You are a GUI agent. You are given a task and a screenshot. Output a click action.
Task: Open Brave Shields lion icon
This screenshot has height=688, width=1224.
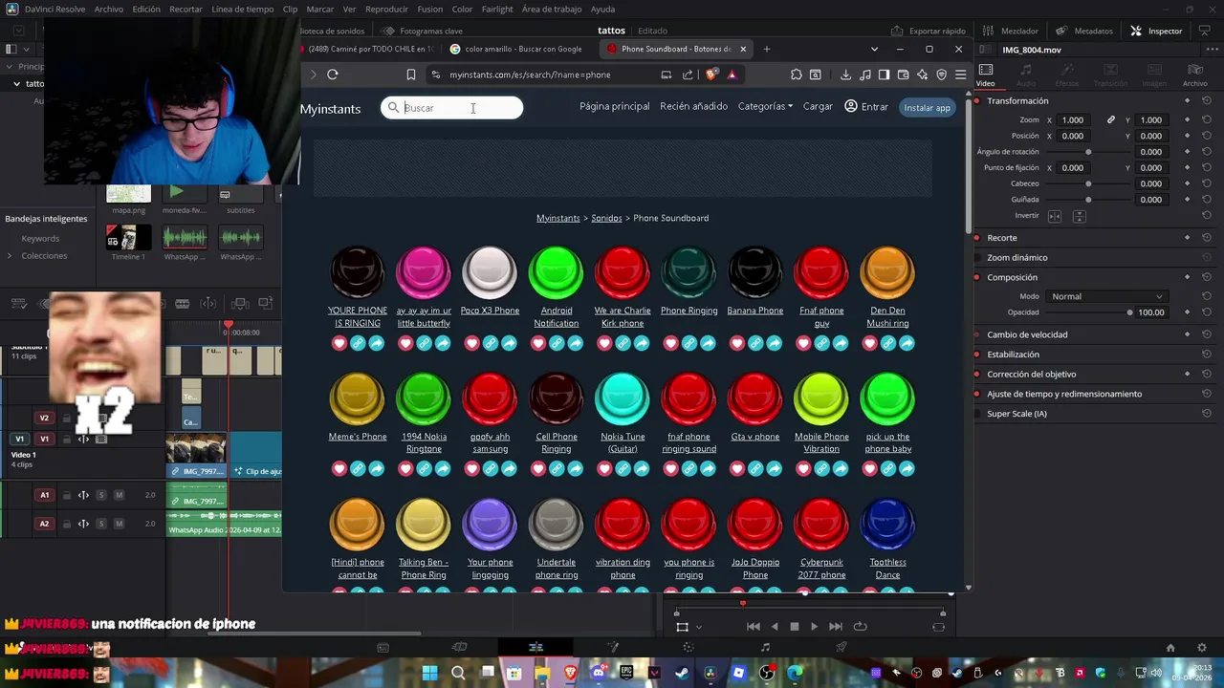pyautogui.click(x=711, y=75)
